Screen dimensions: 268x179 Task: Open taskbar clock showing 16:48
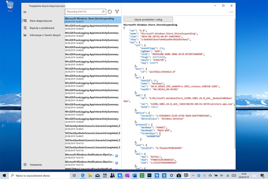244,176
